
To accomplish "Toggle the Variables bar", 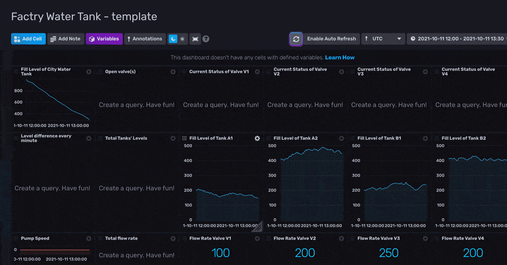I will pyautogui.click(x=104, y=39).
